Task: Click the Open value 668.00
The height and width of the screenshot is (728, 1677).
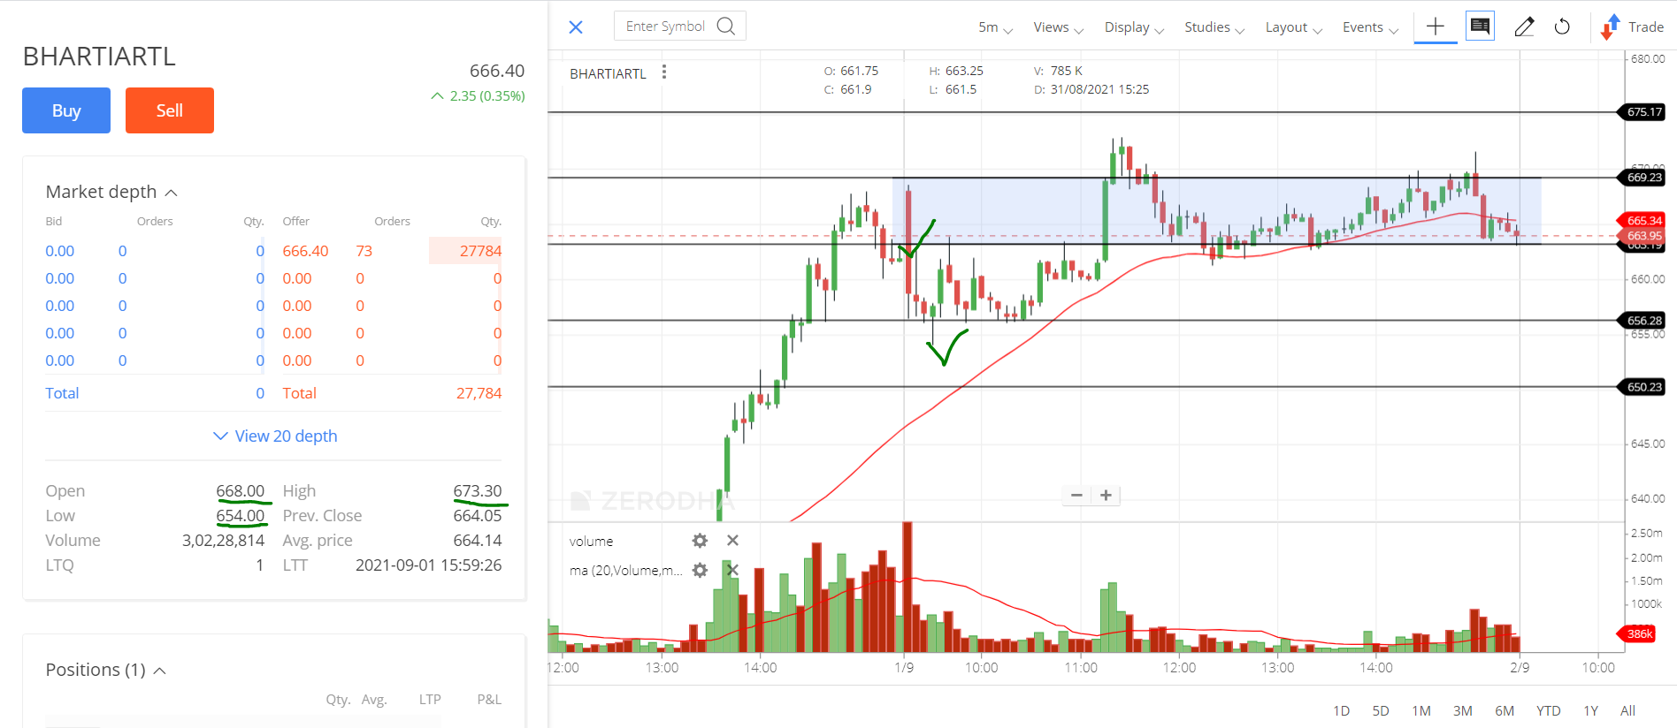Action: tap(241, 490)
